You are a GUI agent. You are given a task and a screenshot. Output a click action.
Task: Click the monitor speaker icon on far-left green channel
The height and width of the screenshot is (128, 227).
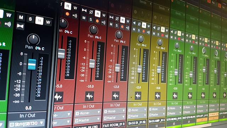[x=7, y=24]
